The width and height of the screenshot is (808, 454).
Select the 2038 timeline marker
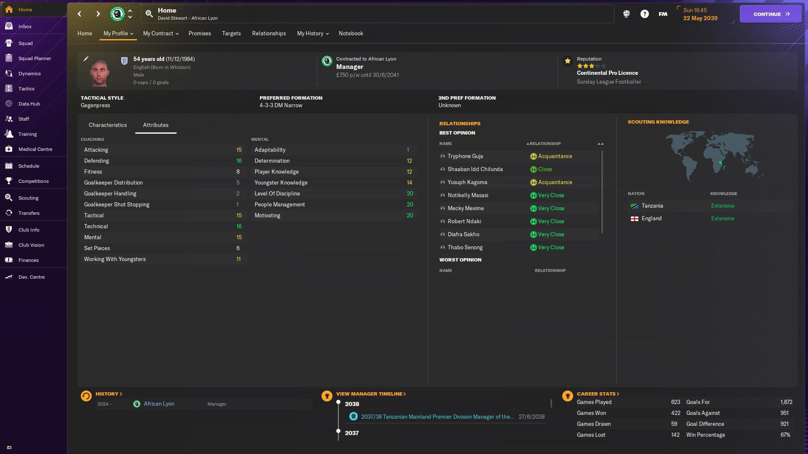338,403
